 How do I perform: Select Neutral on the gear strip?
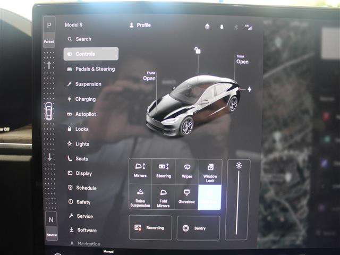52,226
